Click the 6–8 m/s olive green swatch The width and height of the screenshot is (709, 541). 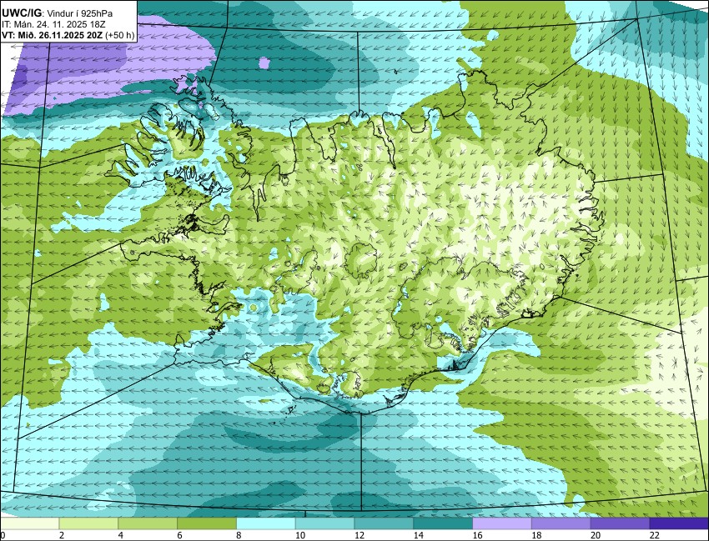pyautogui.click(x=207, y=523)
